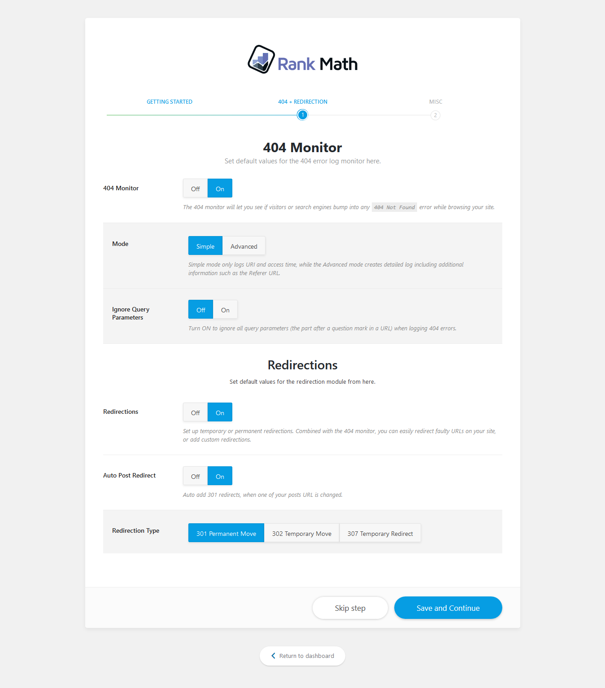This screenshot has width=605, height=688.
Task: Switch Redirections on
Action: (x=220, y=412)
